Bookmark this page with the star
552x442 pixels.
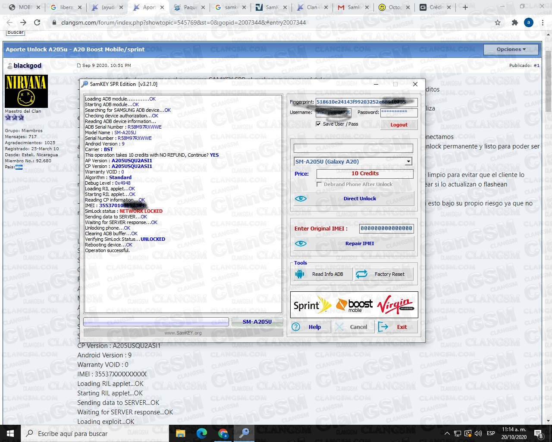(498, 22)
